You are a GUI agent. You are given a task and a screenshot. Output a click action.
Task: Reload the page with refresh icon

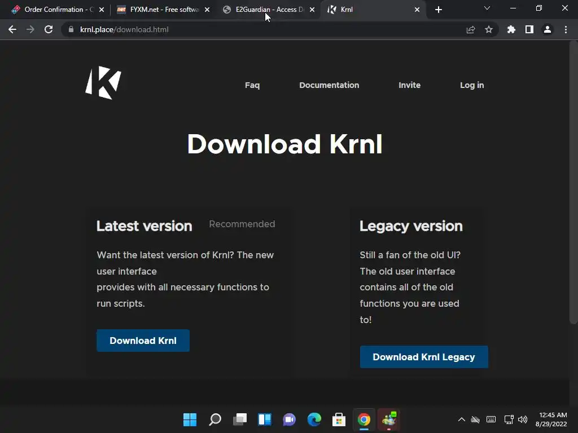(x=49, y=29)
